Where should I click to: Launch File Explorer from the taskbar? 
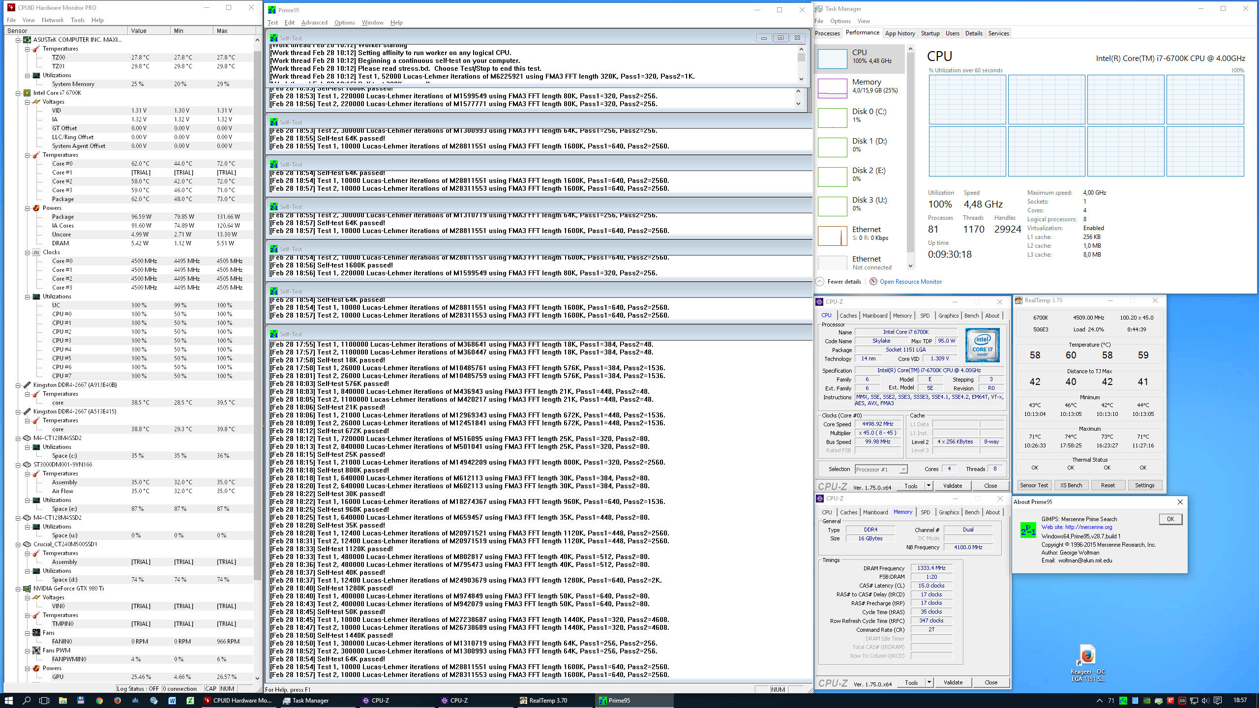62,700
